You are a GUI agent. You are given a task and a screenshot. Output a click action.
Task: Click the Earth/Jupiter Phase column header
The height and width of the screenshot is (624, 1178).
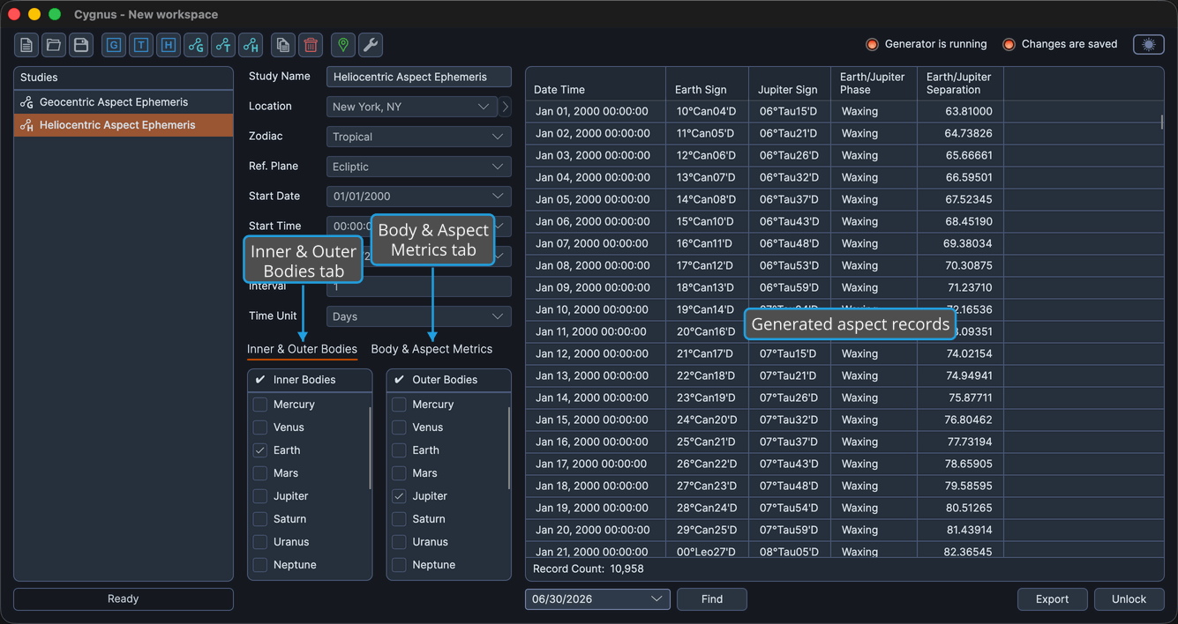pyautogui.click(x=874, y=84)
